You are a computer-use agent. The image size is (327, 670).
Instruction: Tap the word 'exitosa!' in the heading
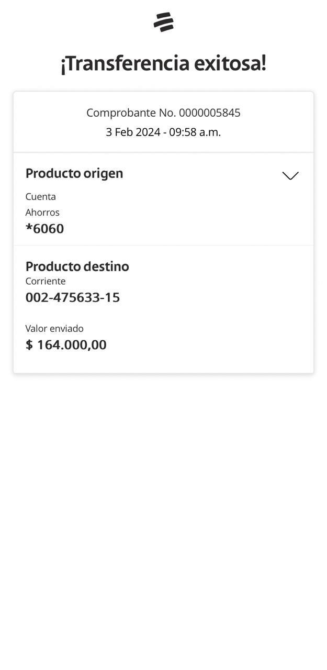pyautogui.click(x=230, y=63)
